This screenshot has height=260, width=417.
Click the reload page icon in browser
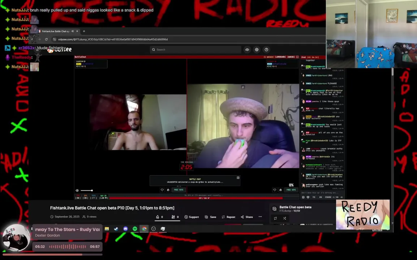point(46,39)
